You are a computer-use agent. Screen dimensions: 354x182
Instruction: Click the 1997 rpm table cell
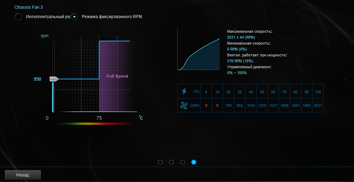pos(307,105)
